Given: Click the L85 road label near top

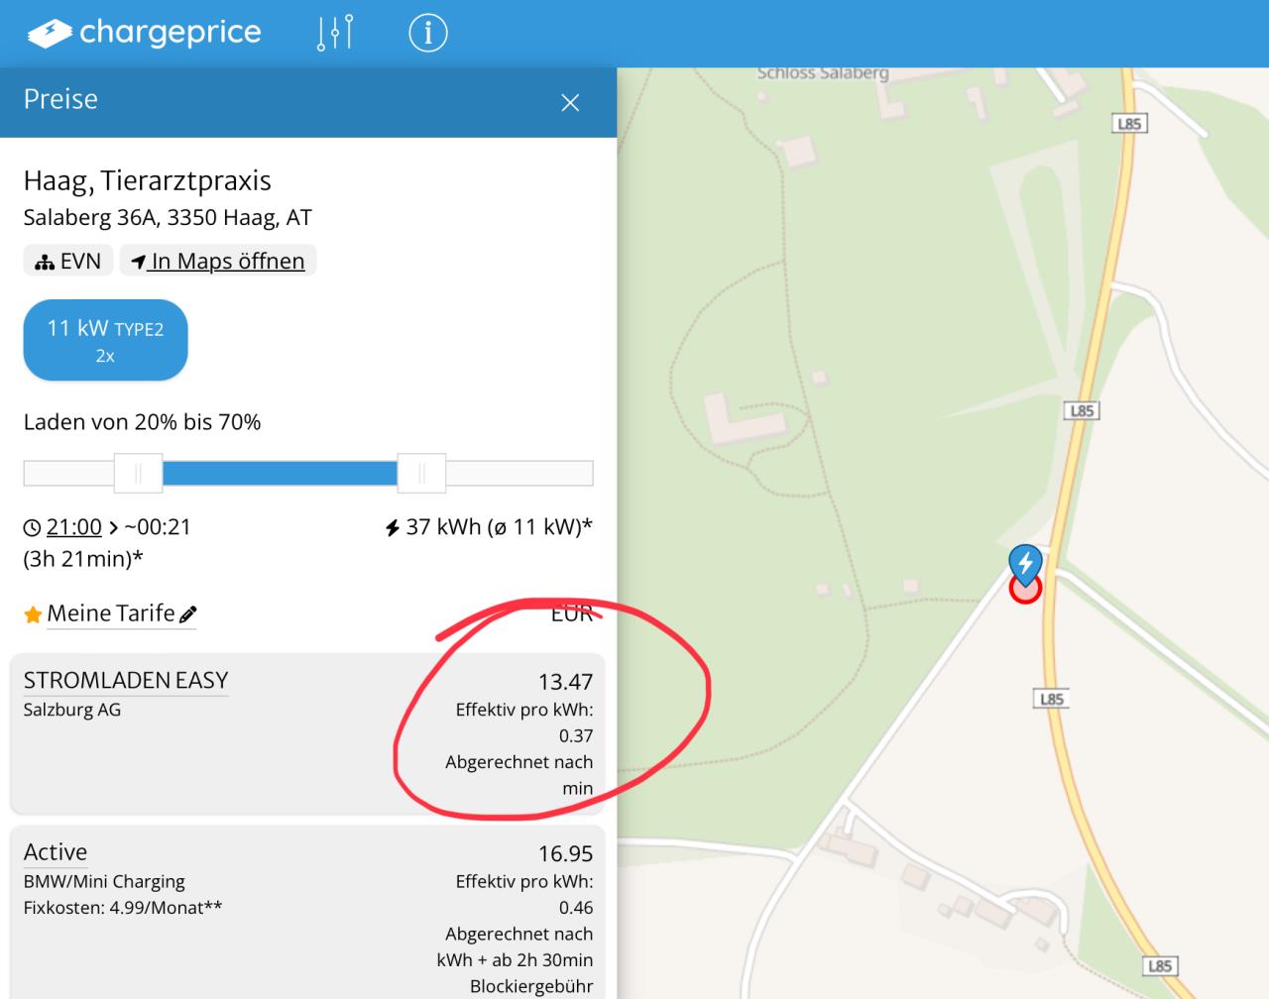Looking at the screenshot, I should (1129, 123).
